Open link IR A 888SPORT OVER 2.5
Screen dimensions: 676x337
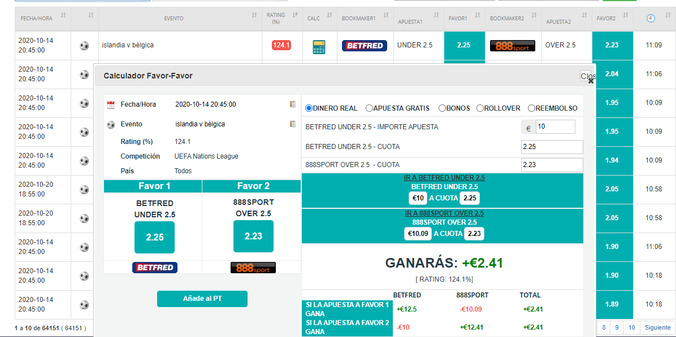pos(444,213)
